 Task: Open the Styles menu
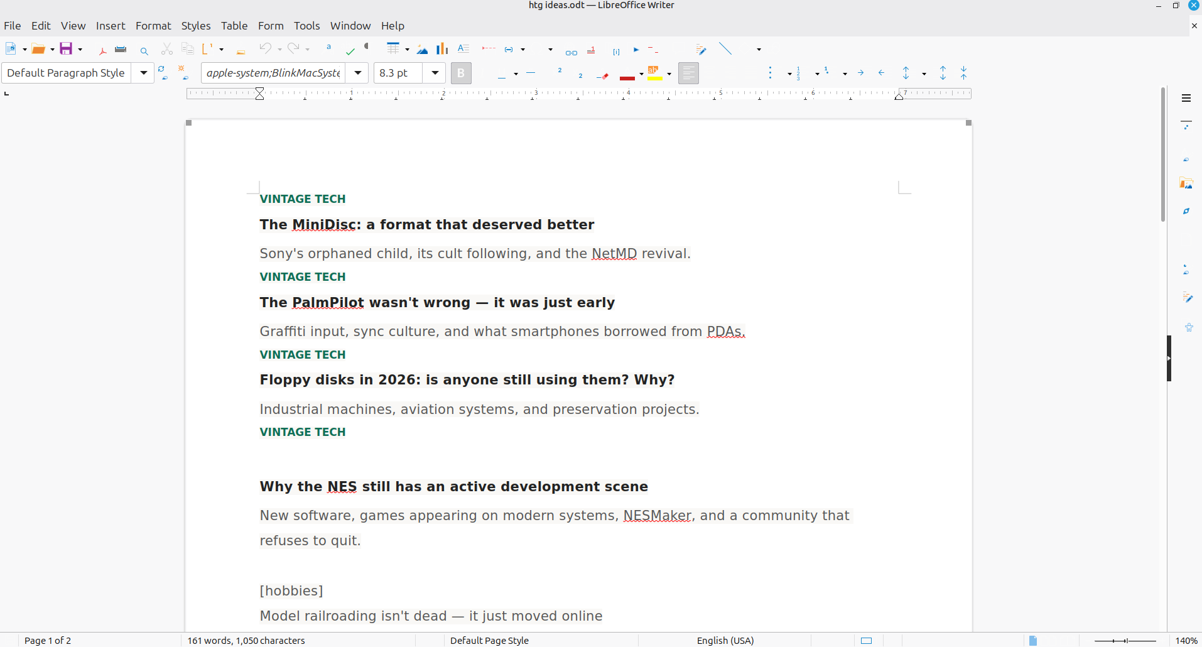196,26
